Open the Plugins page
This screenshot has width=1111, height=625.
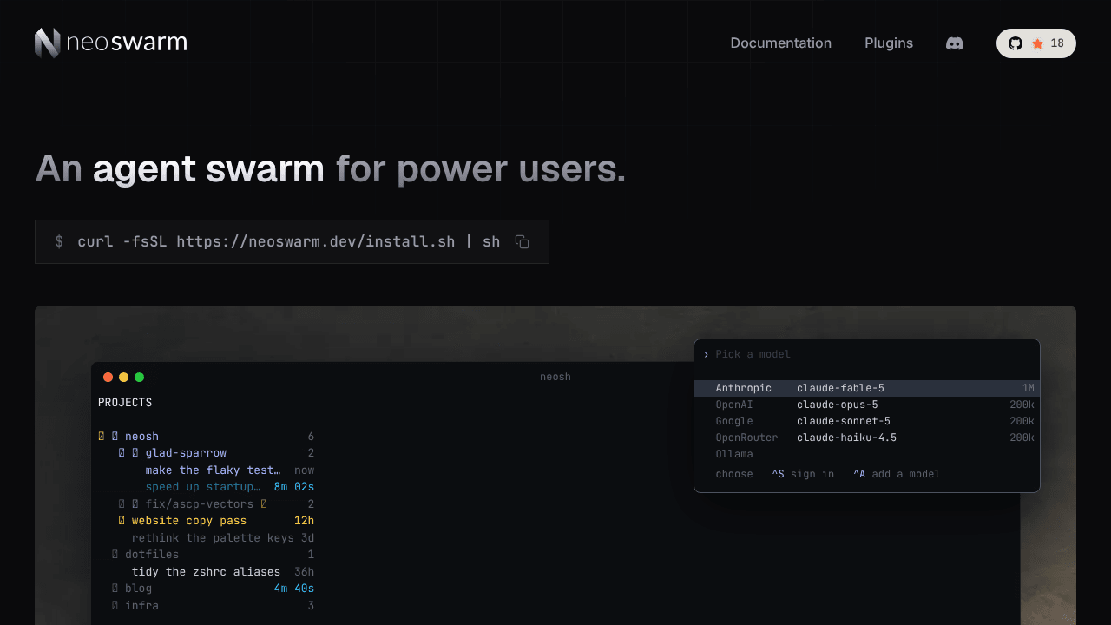889,43
